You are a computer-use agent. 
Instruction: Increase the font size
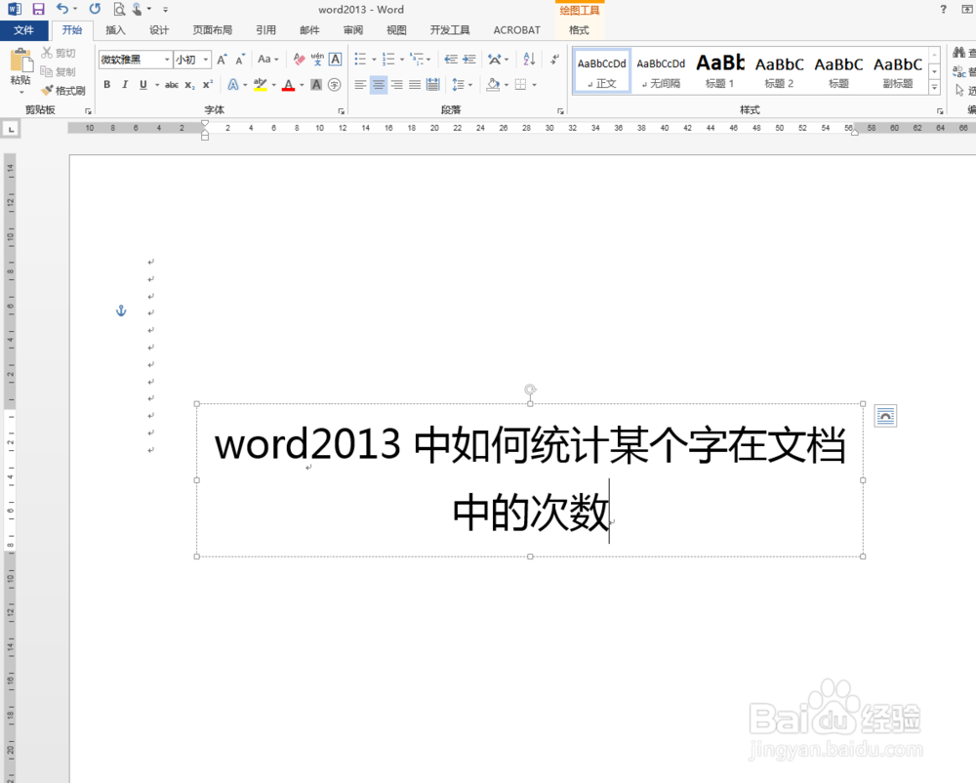click(x=222, y=60)
